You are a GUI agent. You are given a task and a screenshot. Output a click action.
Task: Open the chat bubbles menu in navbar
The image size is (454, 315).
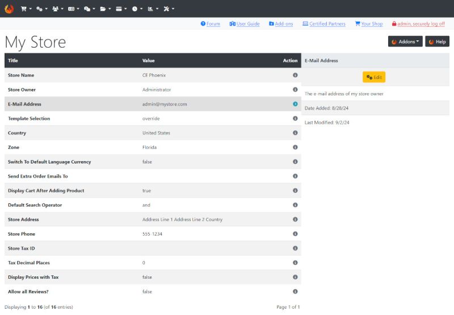(x=89, y=9)
